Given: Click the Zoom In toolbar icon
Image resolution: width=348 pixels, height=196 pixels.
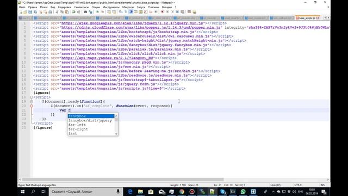Looking at the screenshot, I should pos(97,12).
